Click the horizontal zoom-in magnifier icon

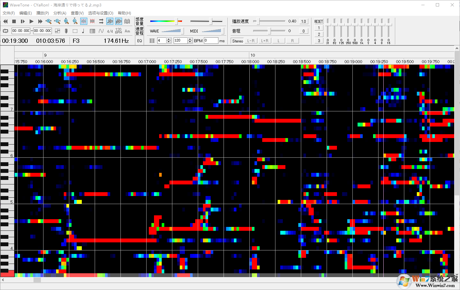point(49,21)
